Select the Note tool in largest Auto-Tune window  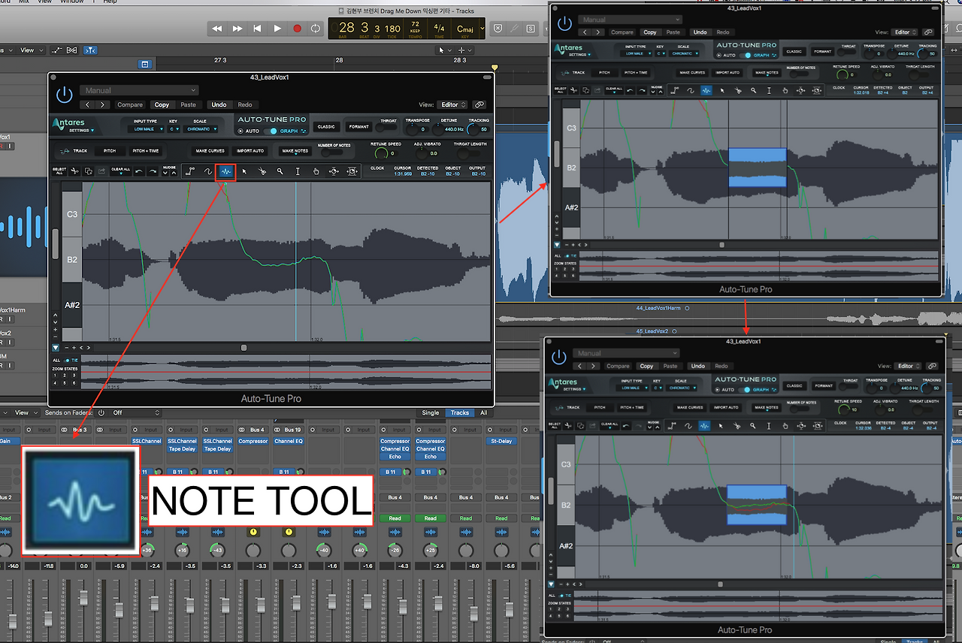(x=225, y=172)
